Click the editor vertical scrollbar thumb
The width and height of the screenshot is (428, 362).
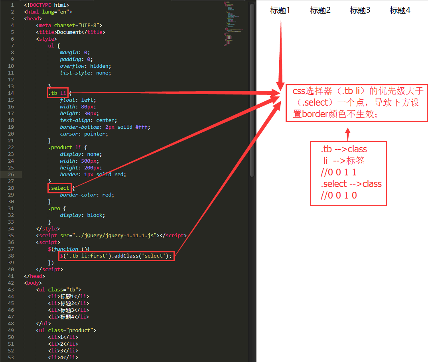click(252, 90)
